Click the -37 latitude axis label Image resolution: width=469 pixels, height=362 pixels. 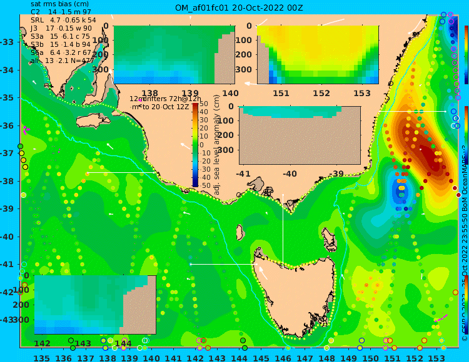coord(7,154)
